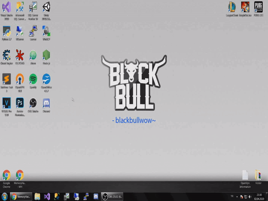Select the Google Chrome desktop shortcut

(x=7, y=179)
